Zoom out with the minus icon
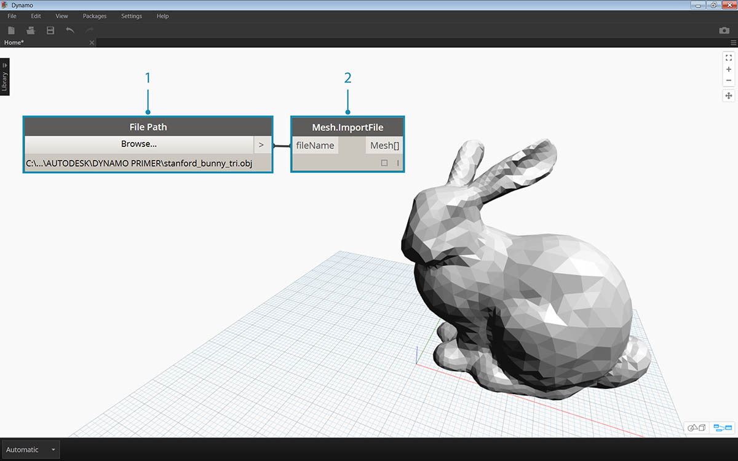Viewport: 738px width, 461px height. coord(728,80)
